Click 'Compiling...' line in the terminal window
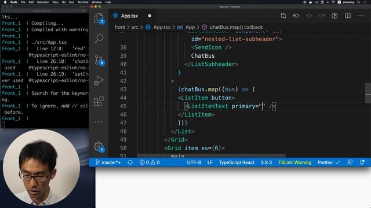The image size is (371, 208). pyautogui.click(x=48, y=23)
